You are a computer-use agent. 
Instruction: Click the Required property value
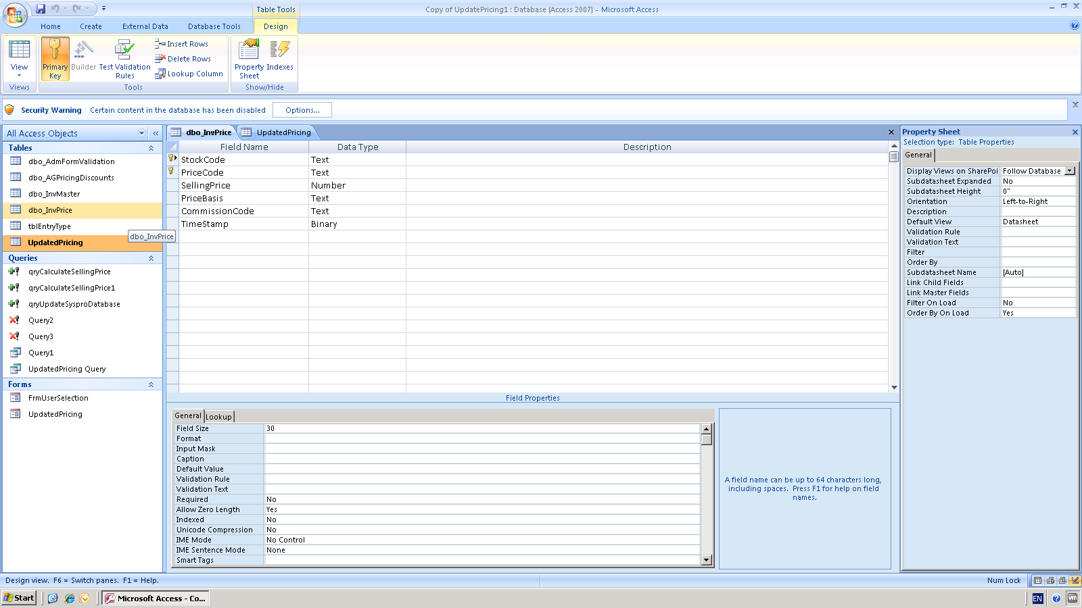pyautogui.click(x=481, y=499)
